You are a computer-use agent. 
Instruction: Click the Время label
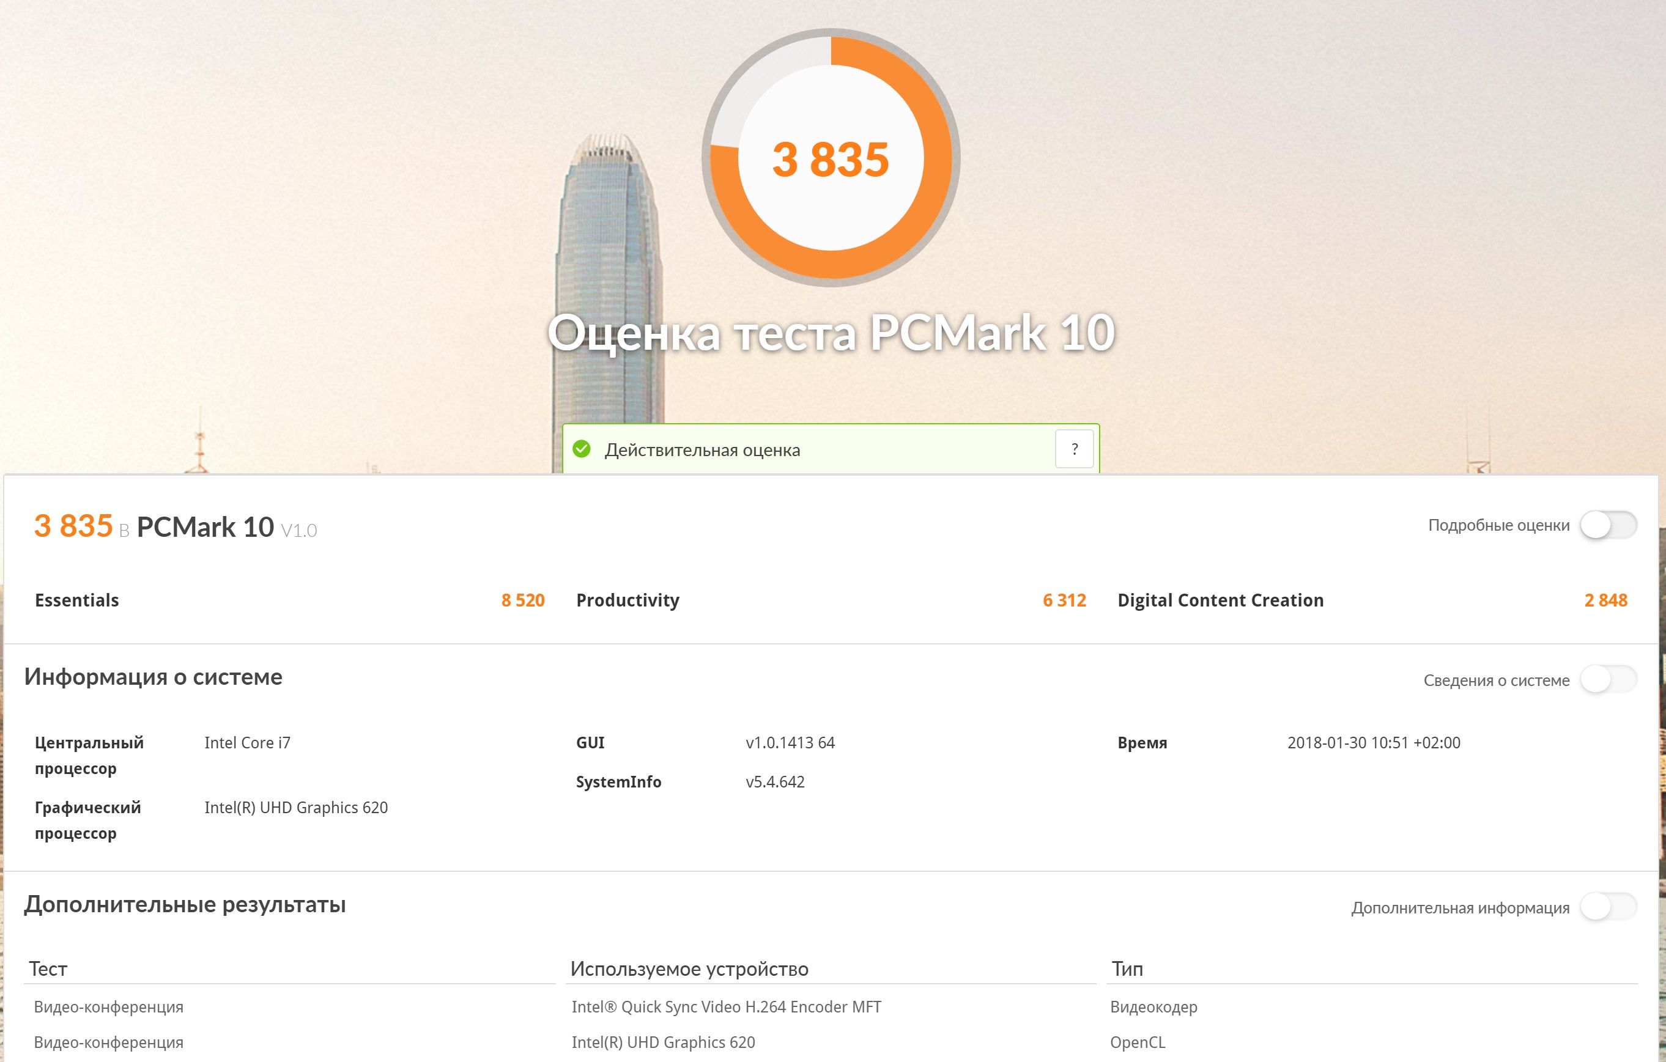pos(1142,742)
